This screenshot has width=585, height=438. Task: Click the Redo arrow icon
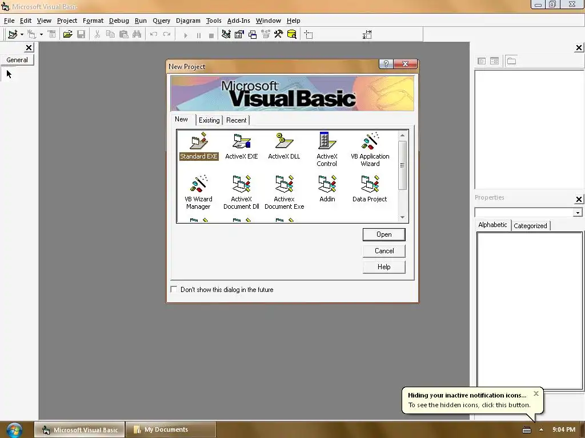[x=167, y=35]
